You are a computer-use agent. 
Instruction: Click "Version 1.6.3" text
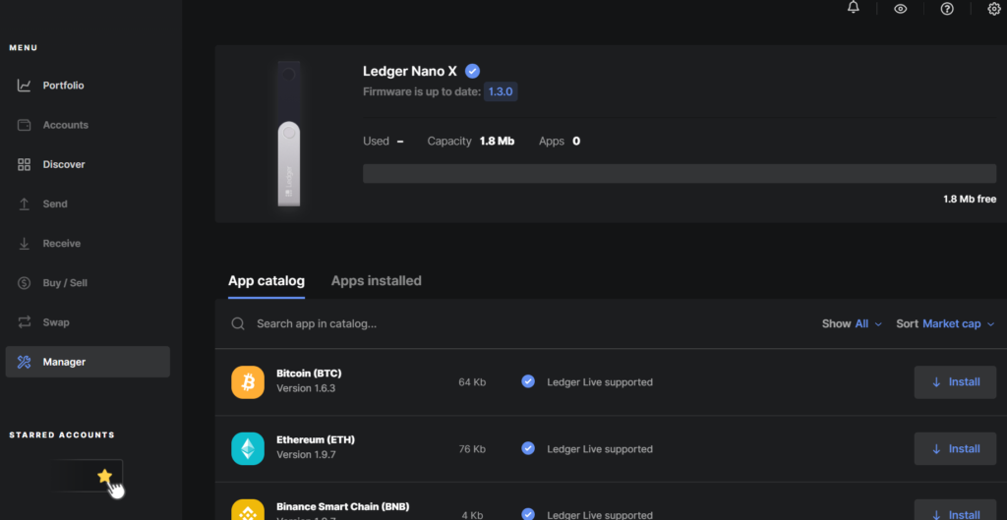[306, 388]
